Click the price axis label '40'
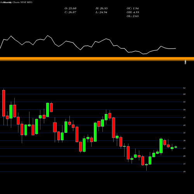Screen dimensions: 194x194 [x=184, y=125]
